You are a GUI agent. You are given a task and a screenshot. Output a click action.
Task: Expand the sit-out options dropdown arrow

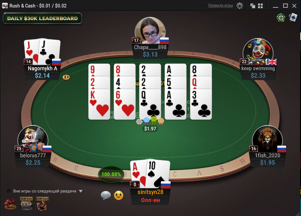pyautogui.click(x=81, y=191)
